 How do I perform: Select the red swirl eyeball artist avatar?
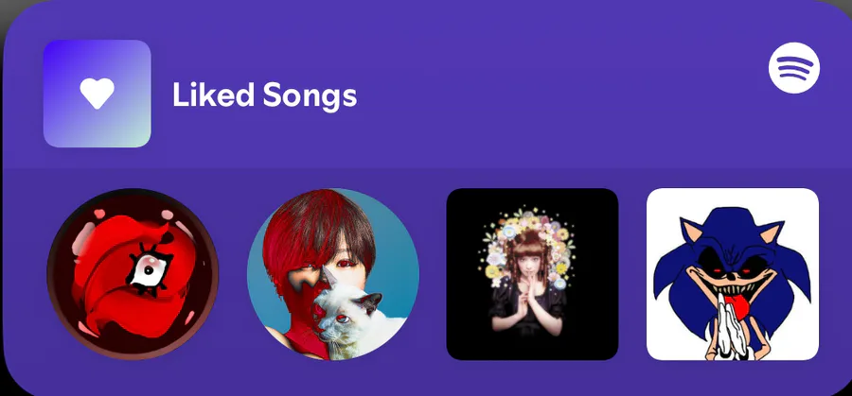tap(133, 274)
